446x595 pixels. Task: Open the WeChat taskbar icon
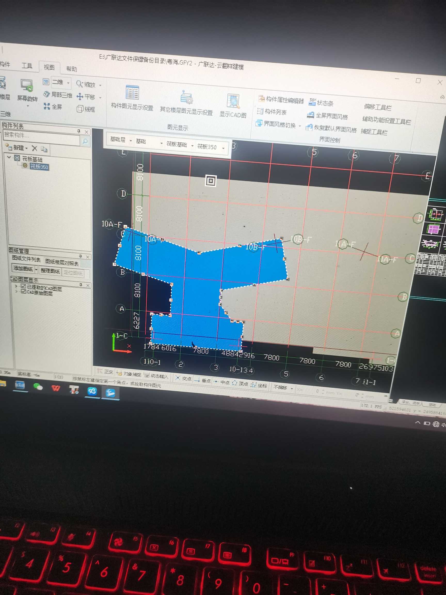[38, 387]
